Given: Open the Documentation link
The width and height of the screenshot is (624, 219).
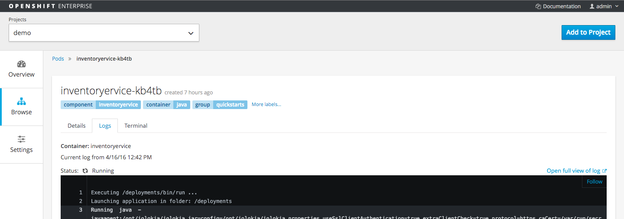Looking at the screenshot, I should coord(562,6).
